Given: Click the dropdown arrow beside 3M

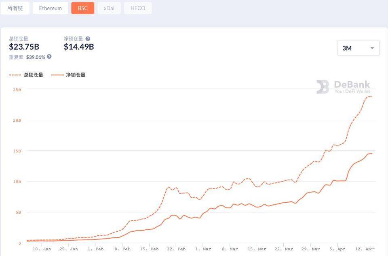Looking at the screenshot, I should click(x=372, y=48).
